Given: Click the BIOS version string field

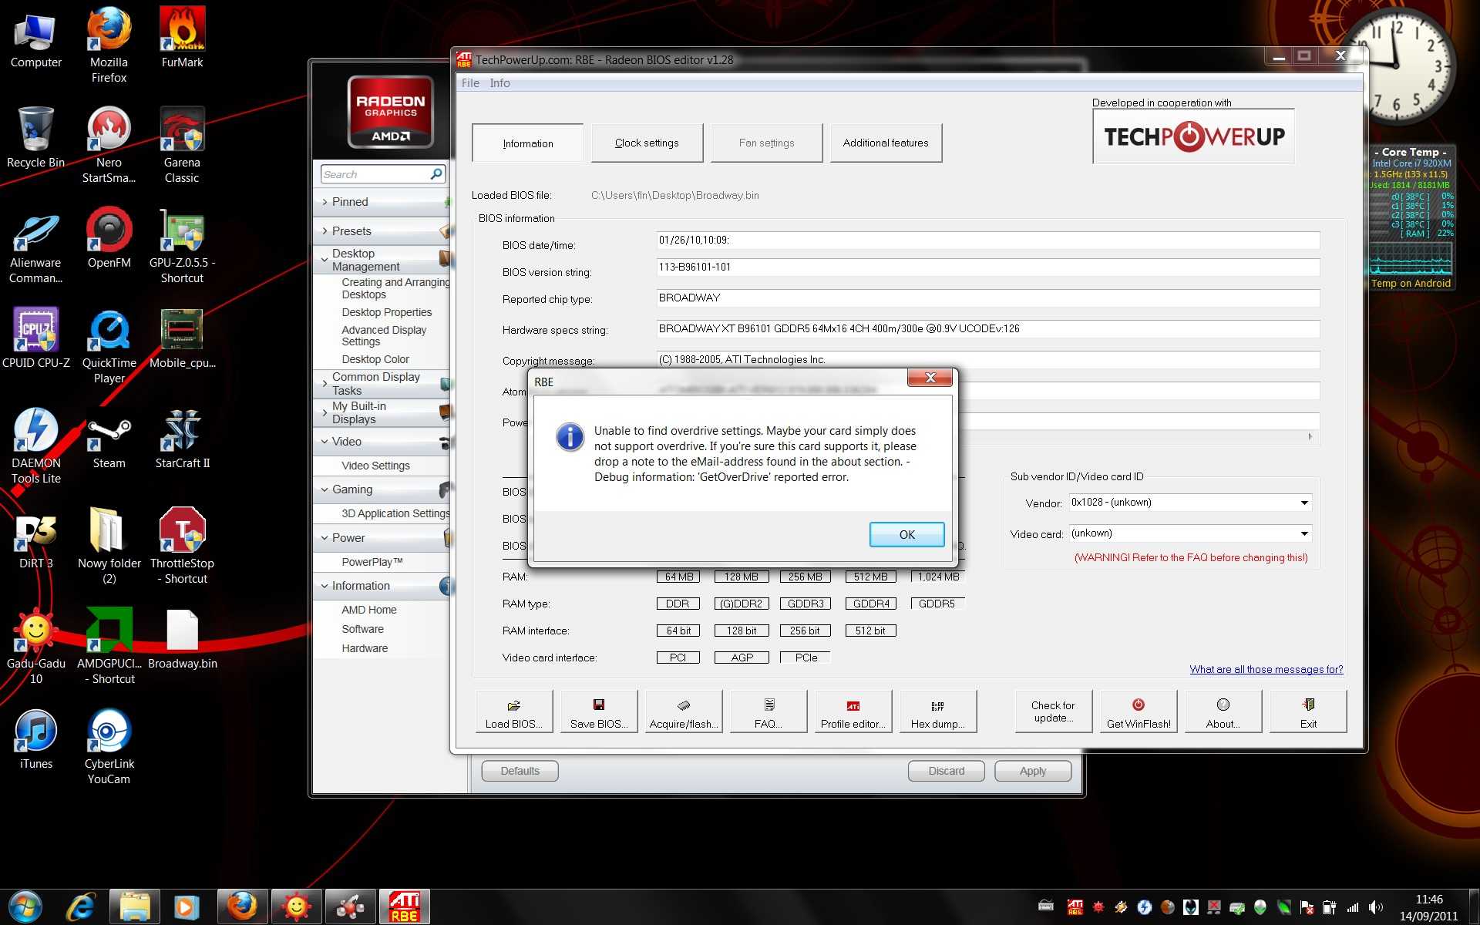Looking at the screenshot, I should [988, 267].
